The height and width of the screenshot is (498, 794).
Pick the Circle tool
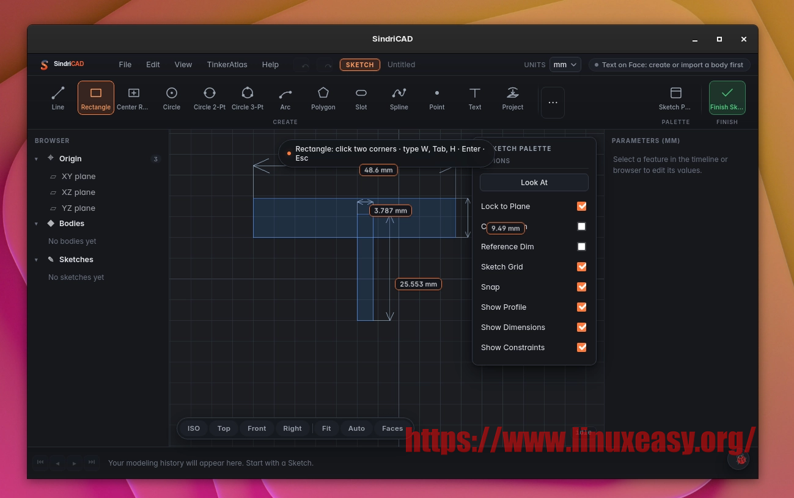pos(172,98)
